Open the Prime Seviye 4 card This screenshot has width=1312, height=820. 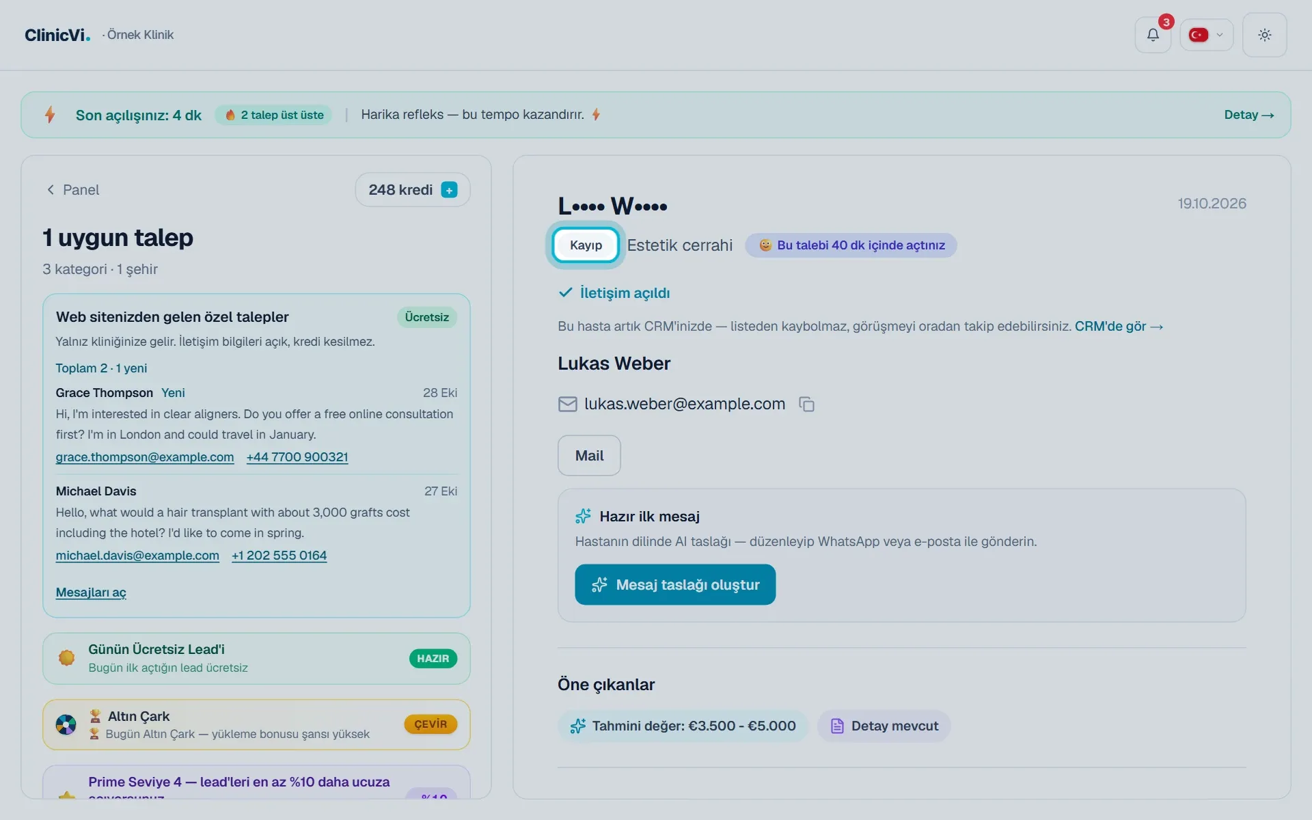256,782
